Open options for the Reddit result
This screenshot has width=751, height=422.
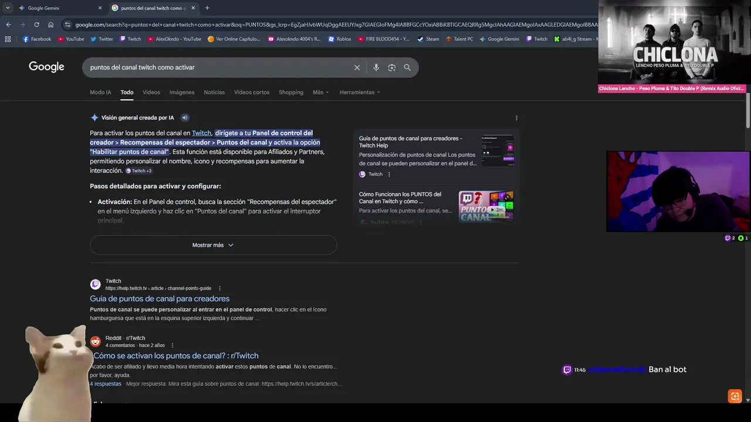pos(172,345)
